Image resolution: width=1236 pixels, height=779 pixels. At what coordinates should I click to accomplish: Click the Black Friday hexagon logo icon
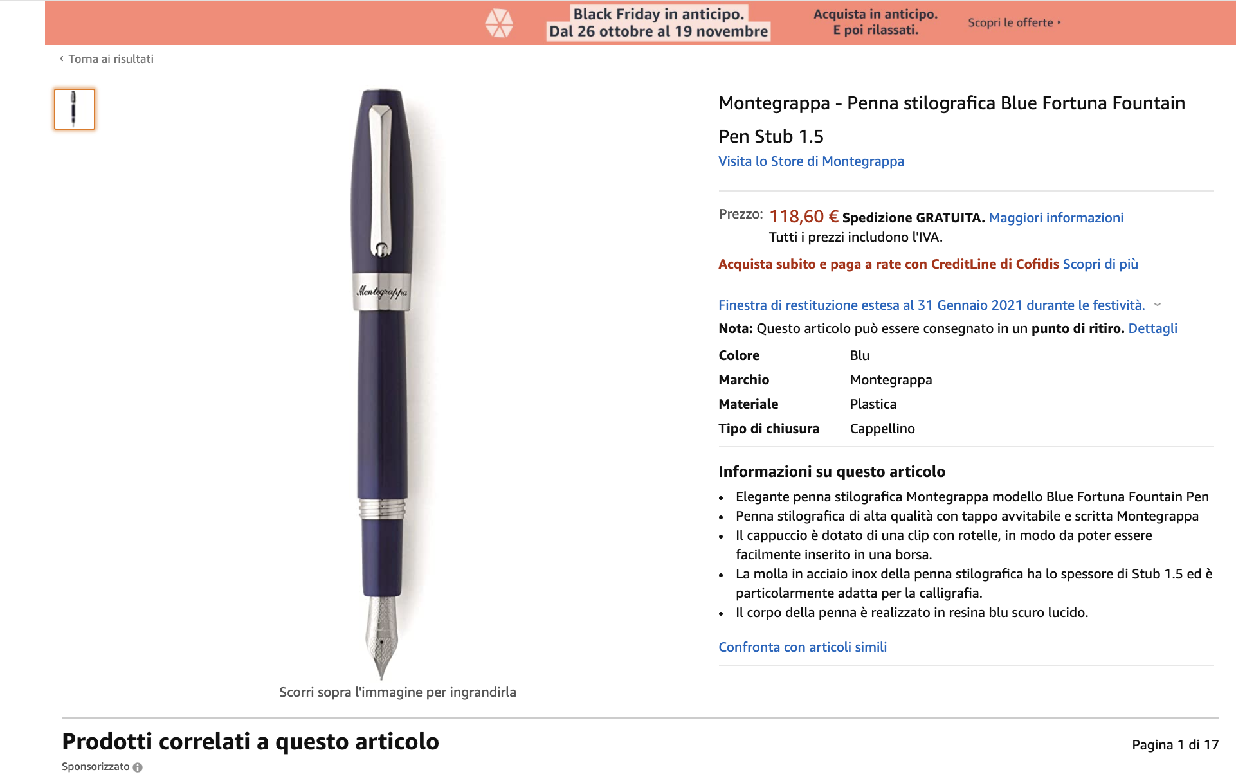(499, 23)
